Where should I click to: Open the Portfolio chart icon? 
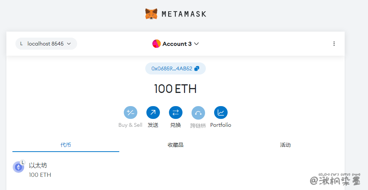(x=220, y=112)
